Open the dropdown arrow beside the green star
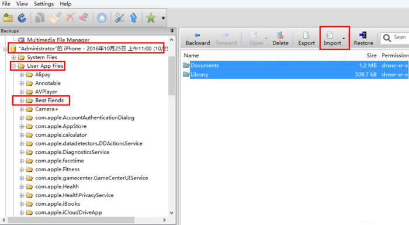 click(x=163, y=18)
